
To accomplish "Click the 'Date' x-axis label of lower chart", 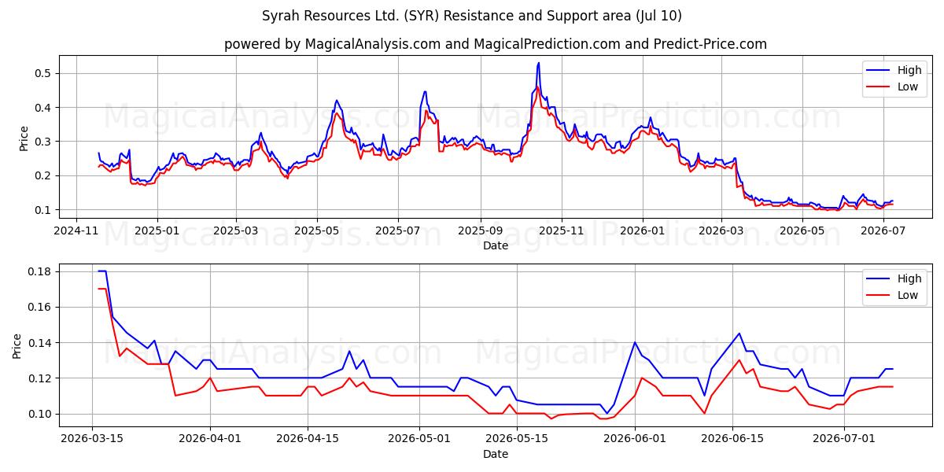I will point(496,454).
